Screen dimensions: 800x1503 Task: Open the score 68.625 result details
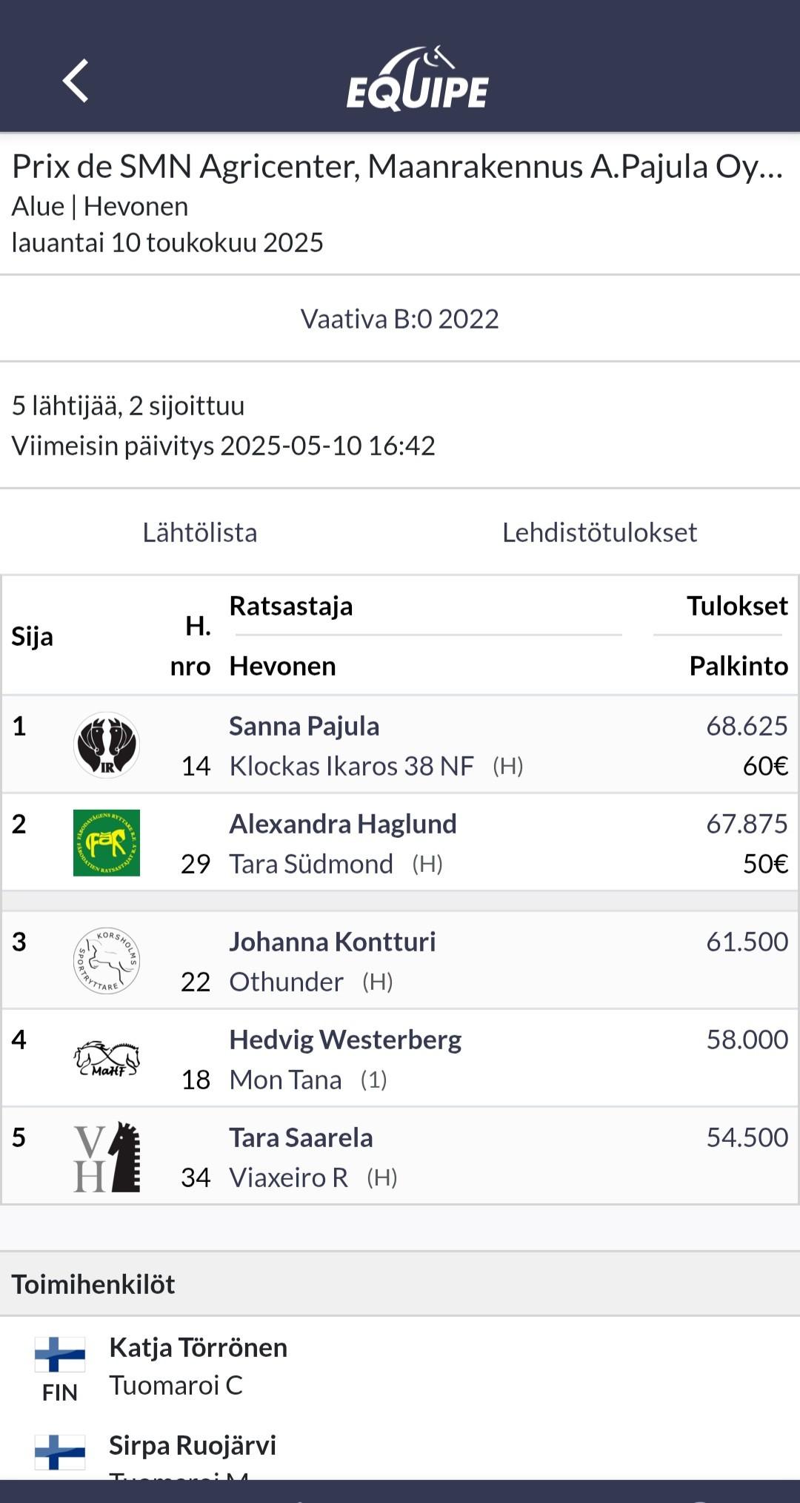tap(747, 726)
